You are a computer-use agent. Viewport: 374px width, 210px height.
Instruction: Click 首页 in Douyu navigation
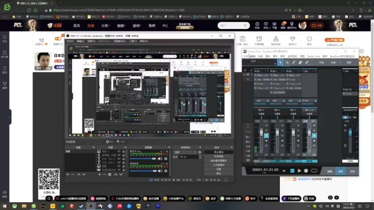coord(77,26)
